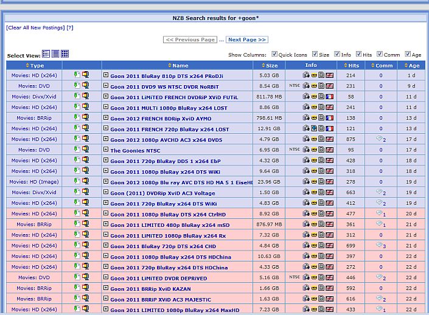Add Goon 2011 DVD9 WS NTSC NoRBiT to cart
This screenshot has height=315, width=429.
pyautogui.click(x=86, y=85)
